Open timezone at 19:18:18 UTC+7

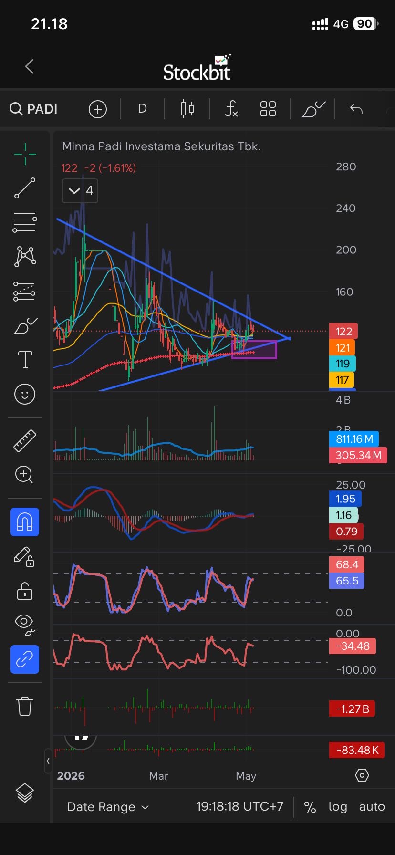[x=240, y=807]
